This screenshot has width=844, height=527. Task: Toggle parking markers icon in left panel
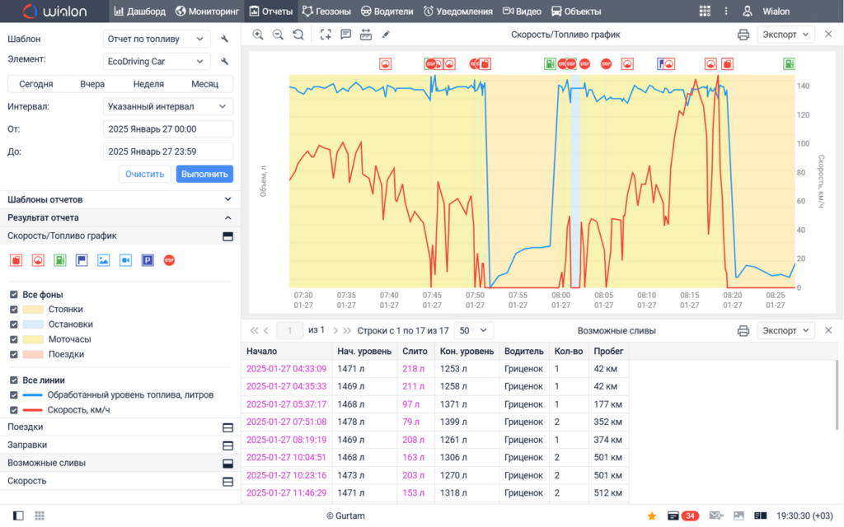(x=148, y=260)
